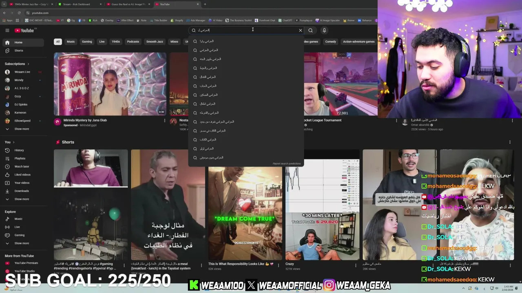The height and width of the screenshot is (293, 522).
Task: Clear the search box with the X icon
Action: click(x=301, y=30)
